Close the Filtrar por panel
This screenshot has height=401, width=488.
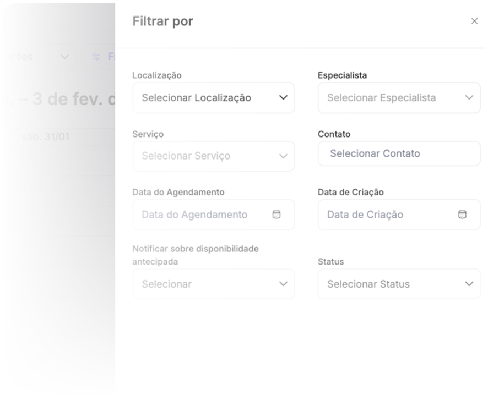474,22
